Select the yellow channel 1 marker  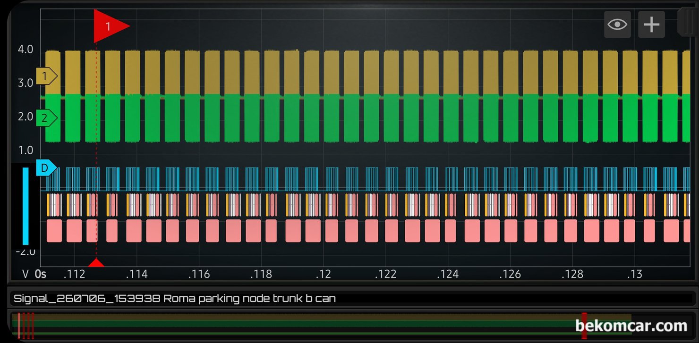click(46, 75)
